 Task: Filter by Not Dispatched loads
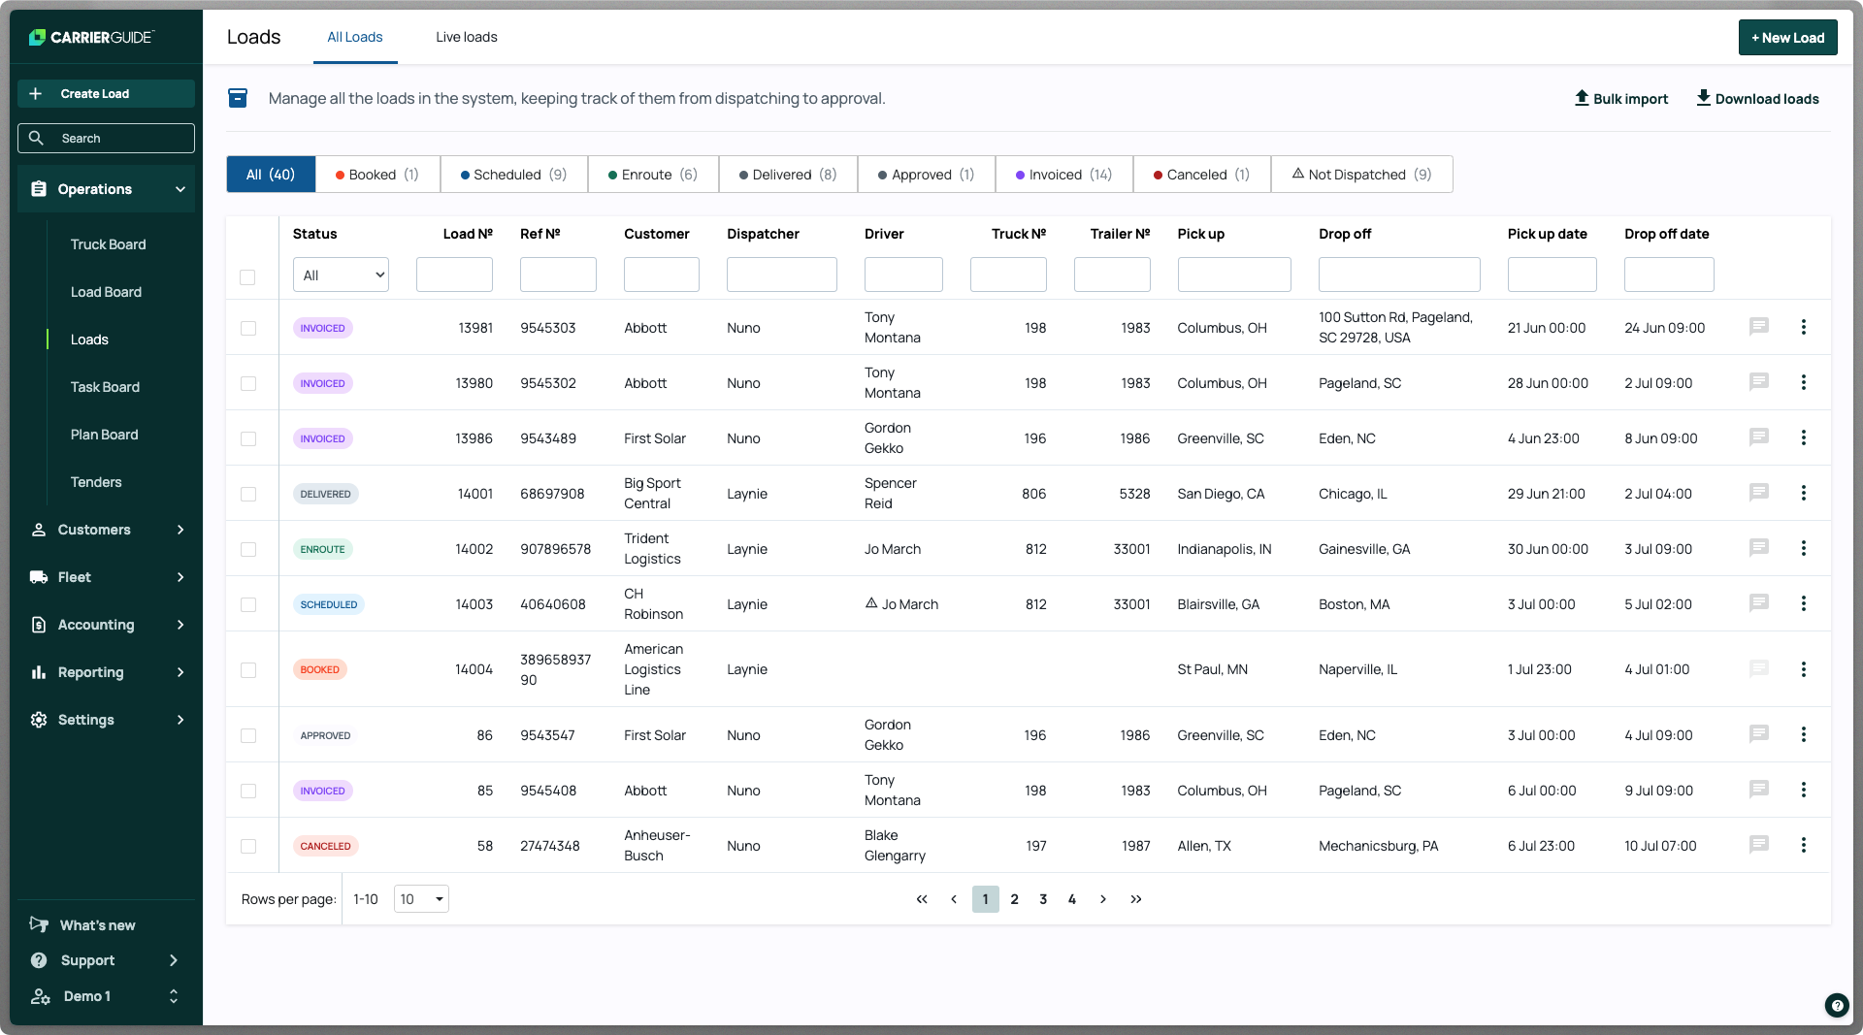click(x=1360, y=175)
